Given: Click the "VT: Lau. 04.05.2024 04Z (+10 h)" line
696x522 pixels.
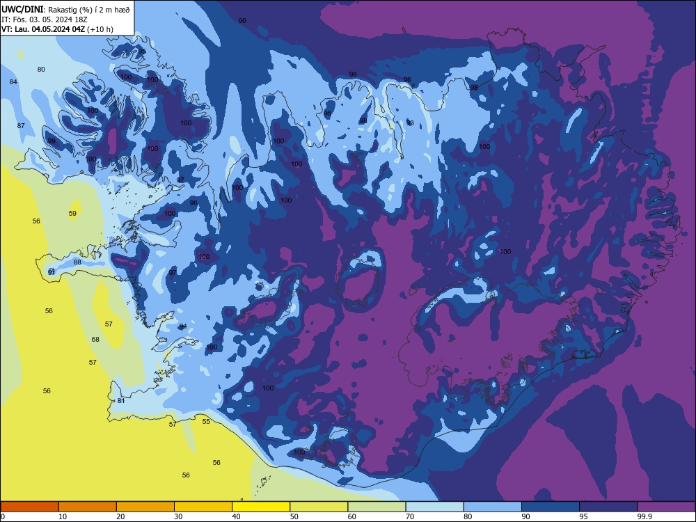Looking at the screenshot, I should [57, 29].
